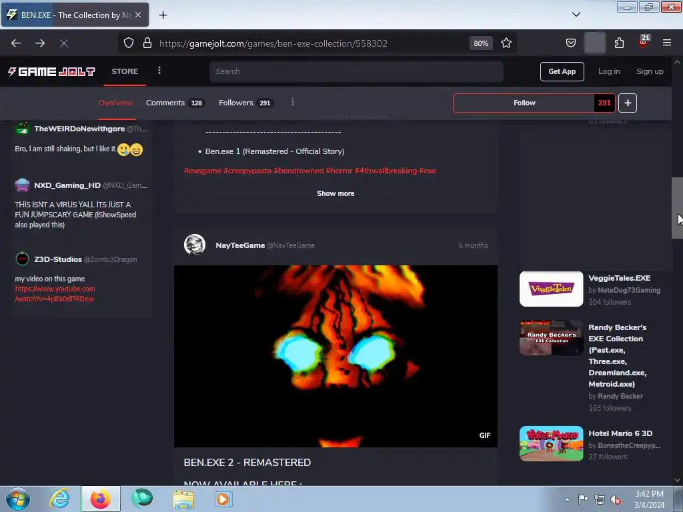
Task: Click Randy Becker's EXE Collection title
Action: coord(618,355)
